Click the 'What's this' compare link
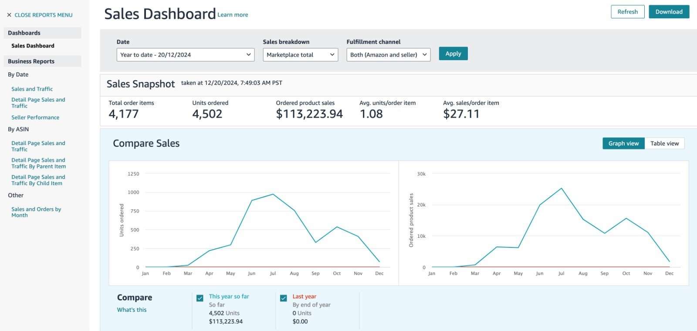This screenshot has width=697, height=331. coord(132,310)
